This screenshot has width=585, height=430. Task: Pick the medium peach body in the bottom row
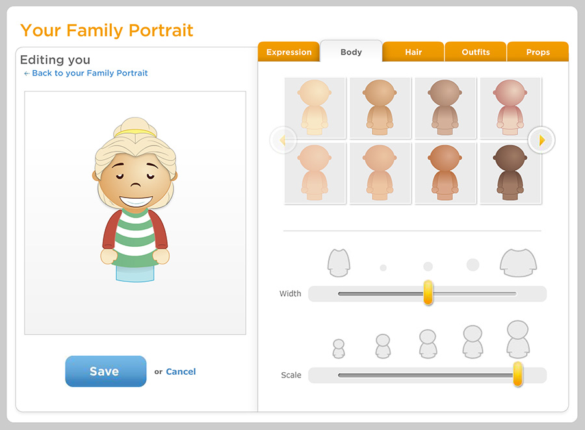click(x=380, y=173)
